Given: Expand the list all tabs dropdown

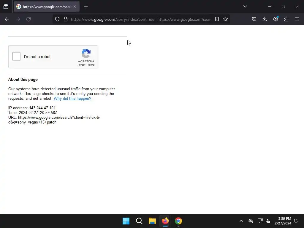Looking at the screenshot, I should [245, 7].
